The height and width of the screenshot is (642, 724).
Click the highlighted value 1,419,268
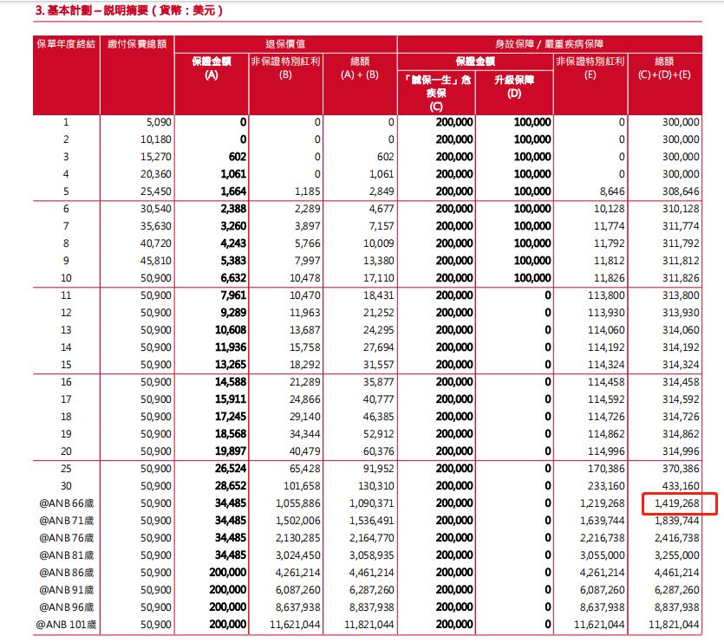[x=677, y=503]
